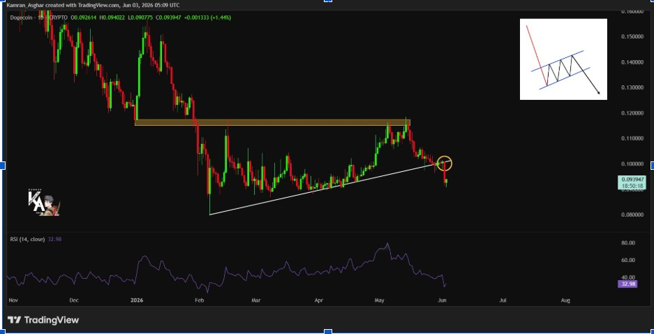Click the Jul label on time axis

503,300
